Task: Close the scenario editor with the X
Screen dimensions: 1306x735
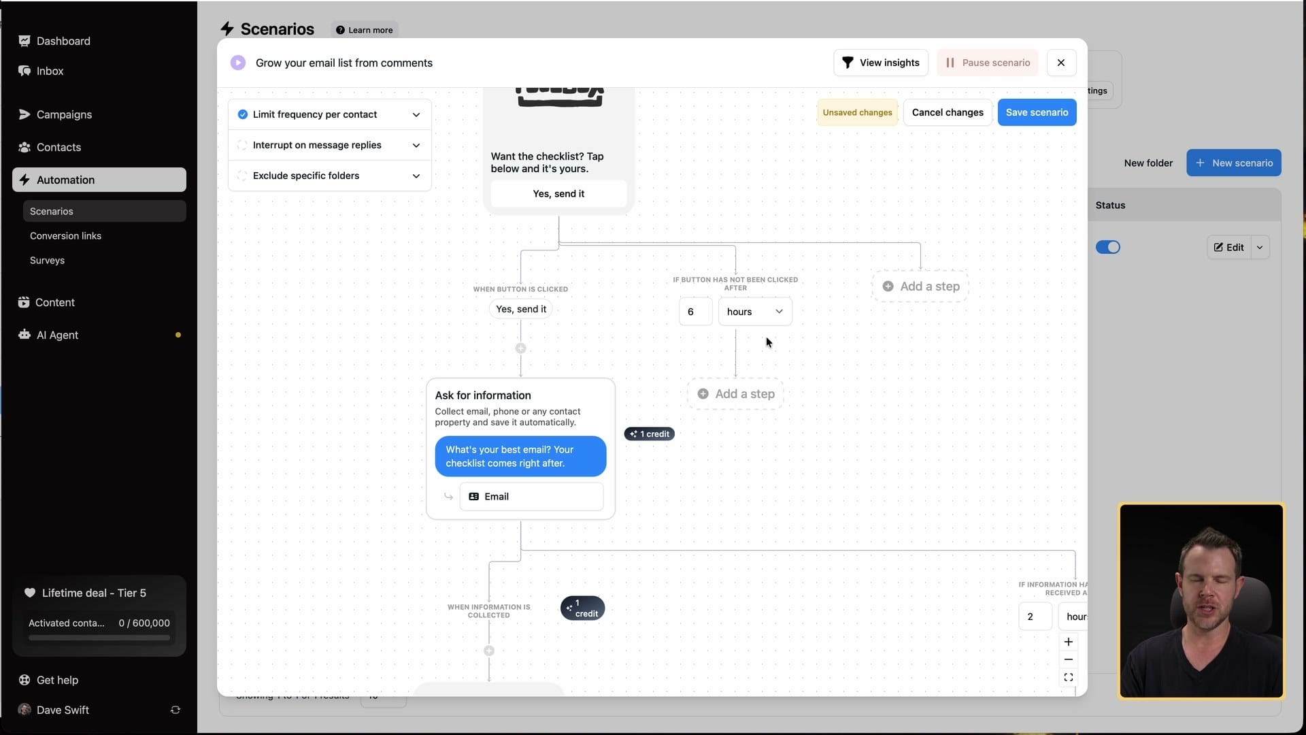Action: tap(1061, 63)
